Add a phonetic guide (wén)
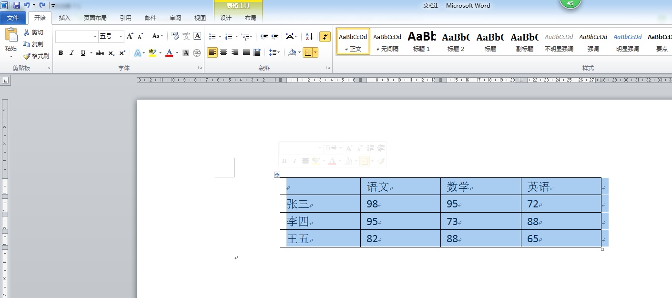Screen dimensions: 672x298 [186, 36]
